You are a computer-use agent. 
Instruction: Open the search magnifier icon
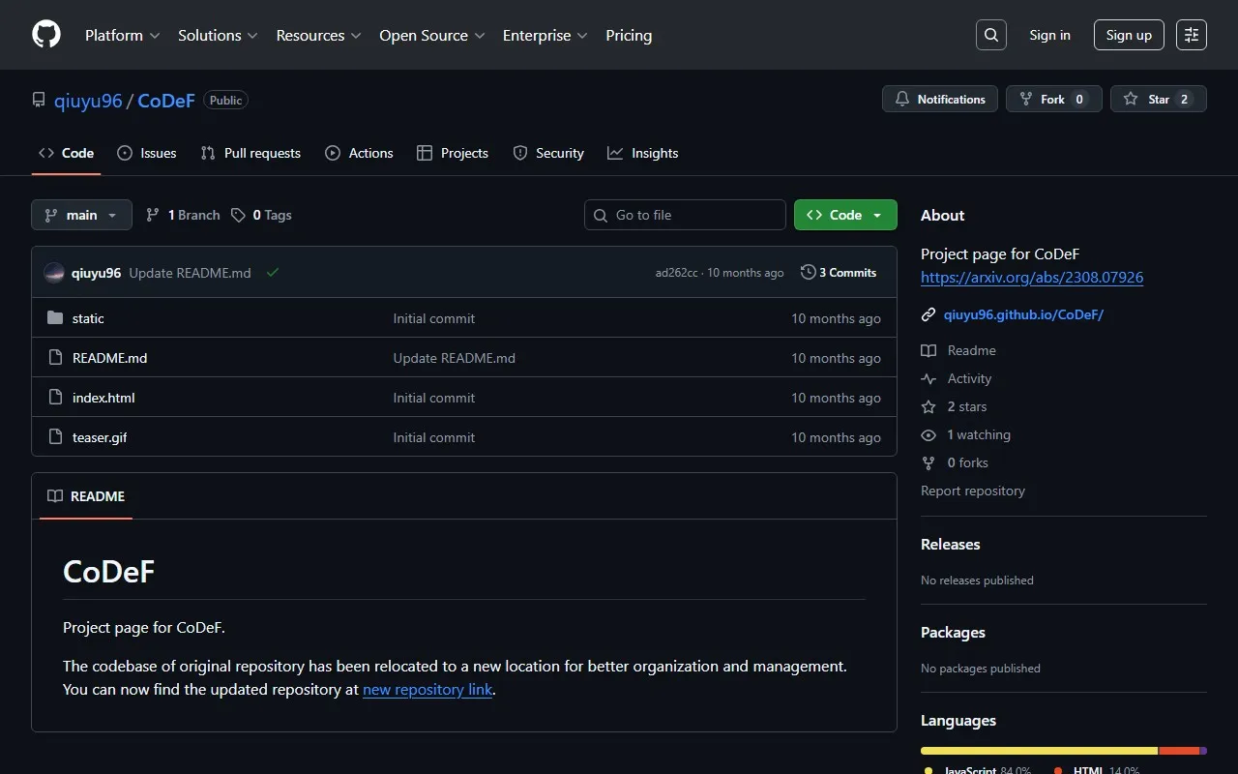[990, 35]
